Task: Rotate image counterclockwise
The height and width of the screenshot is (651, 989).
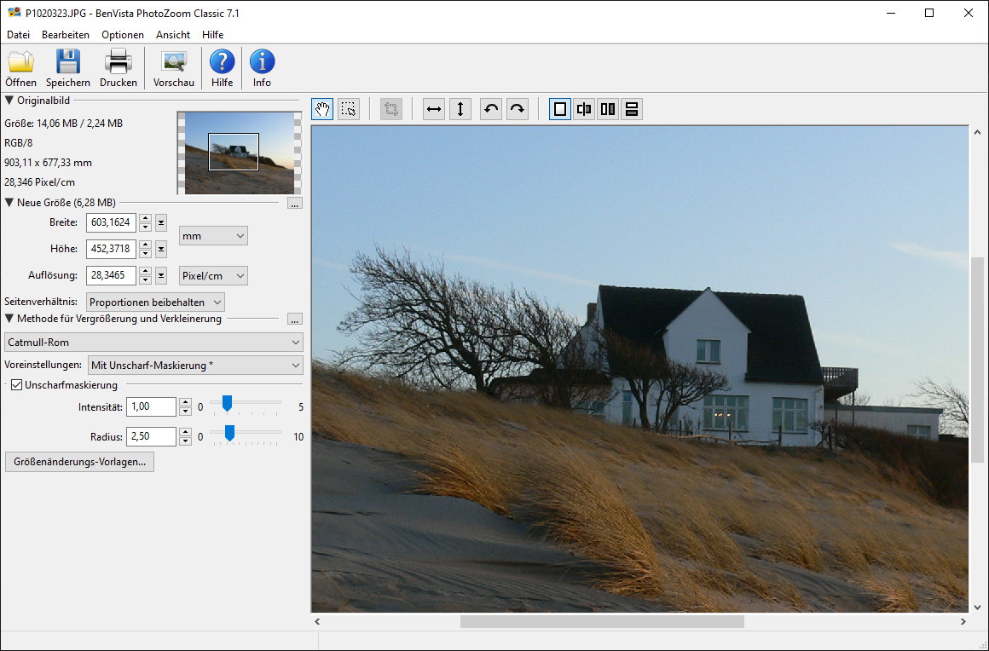Action: tap(490, 109)
